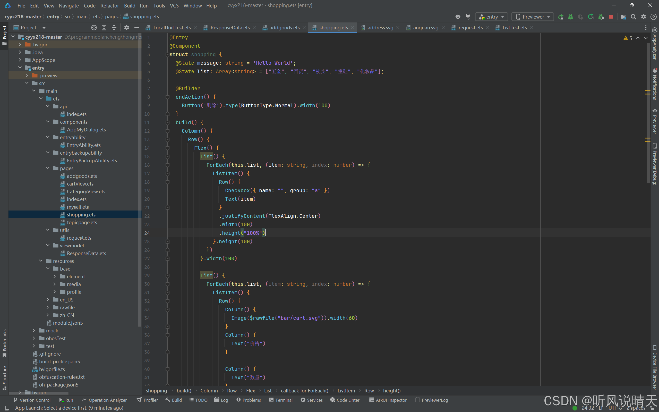Click Collapse All icon in Project panel
The image size is (659, 412).
(x=114, y=28)
